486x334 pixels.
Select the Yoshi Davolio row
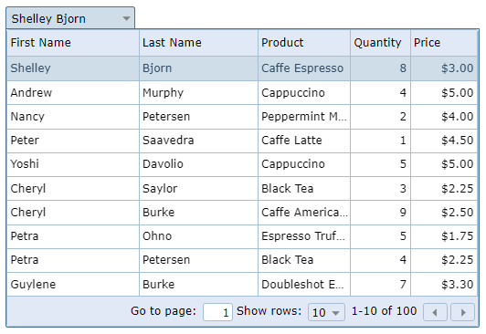pos(242,164)
